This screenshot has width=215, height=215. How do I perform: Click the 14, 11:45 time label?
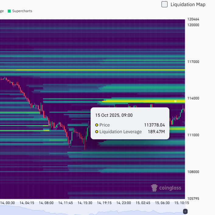coord(66,203)
